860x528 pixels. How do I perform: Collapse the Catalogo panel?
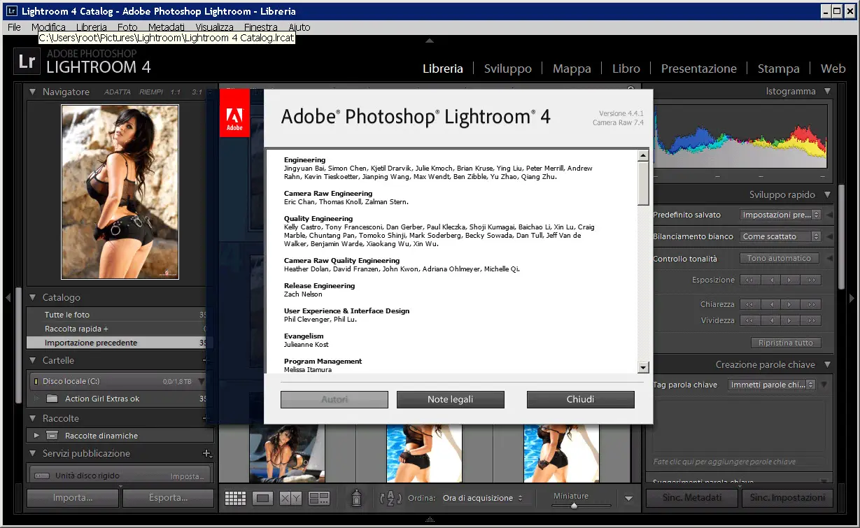coord(32,297)
